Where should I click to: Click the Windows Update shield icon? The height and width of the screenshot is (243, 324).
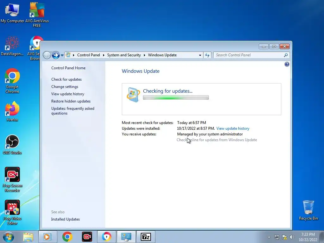coord(133,95)
